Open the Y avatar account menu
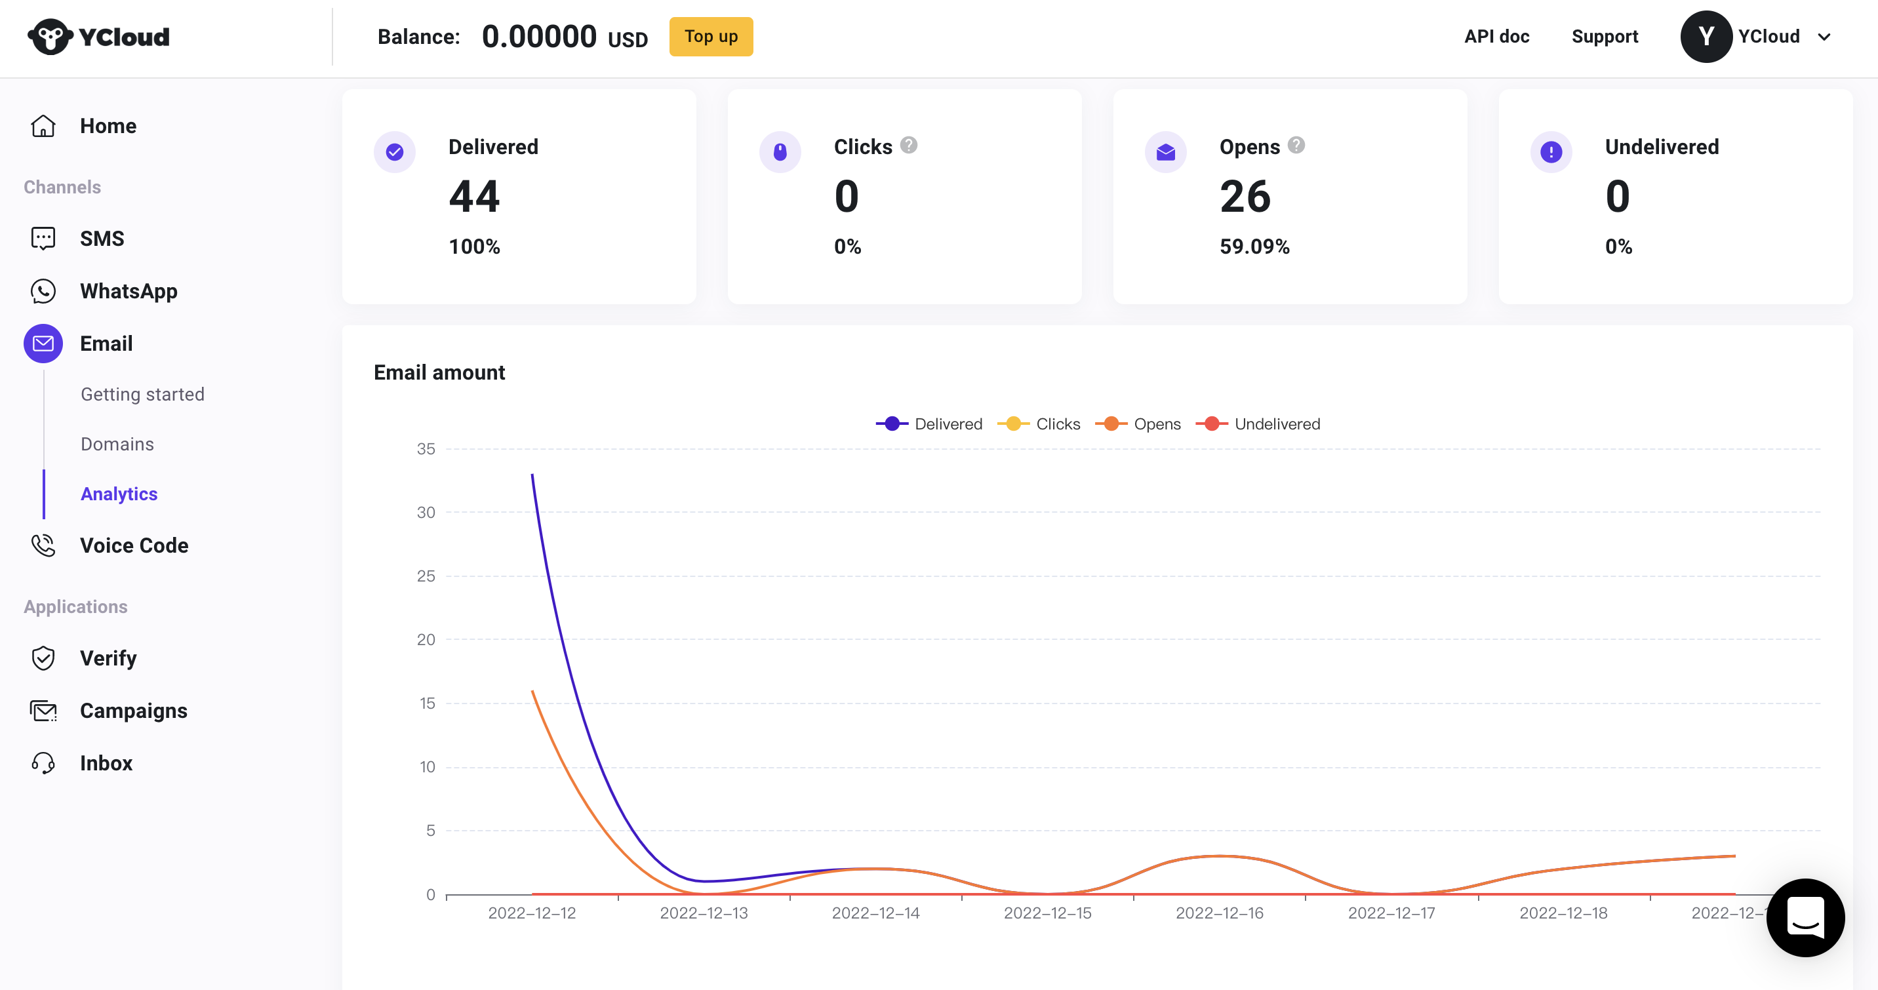The image size is (1878, 990). tap(1706, 37)
